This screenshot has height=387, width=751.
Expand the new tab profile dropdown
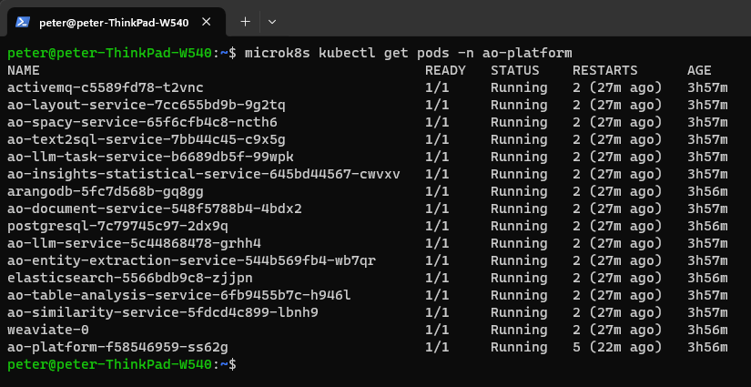272,20
